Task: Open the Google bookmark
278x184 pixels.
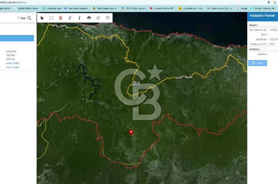Action: (241, 8)
